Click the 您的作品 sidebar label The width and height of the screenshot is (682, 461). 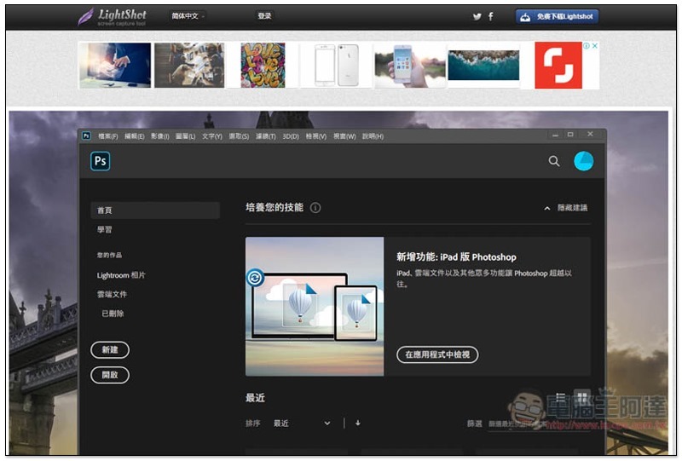109,256
